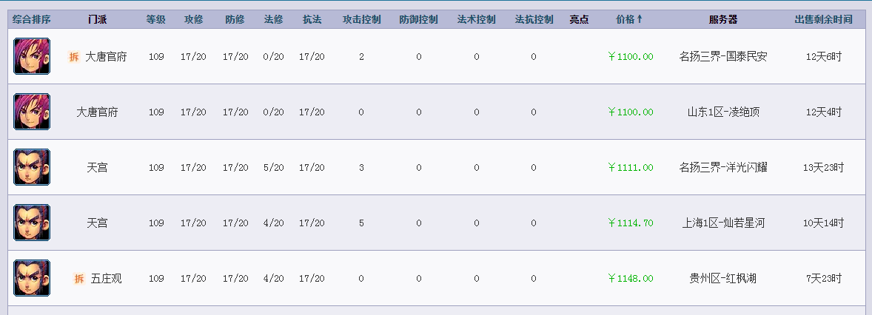Sort listings by 价格 column

[x=629, y=19]
